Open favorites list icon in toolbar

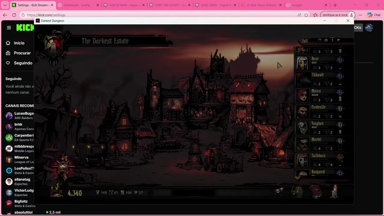tap(315, 15)
